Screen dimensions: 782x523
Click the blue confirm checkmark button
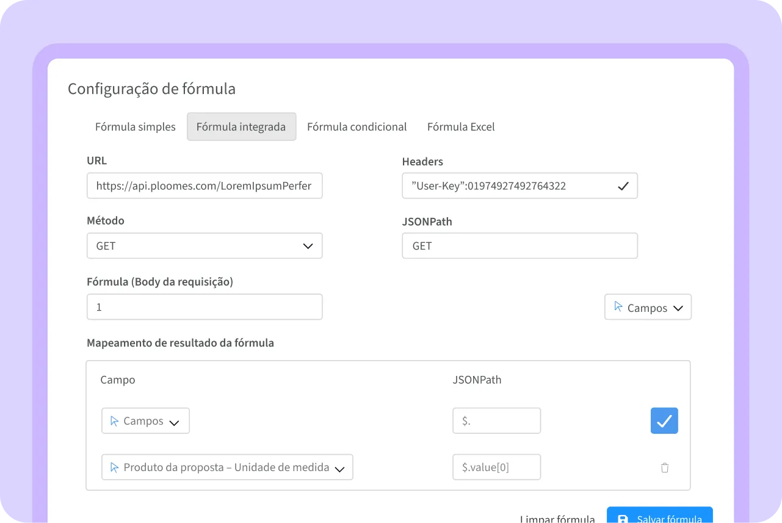coord(664,420)
